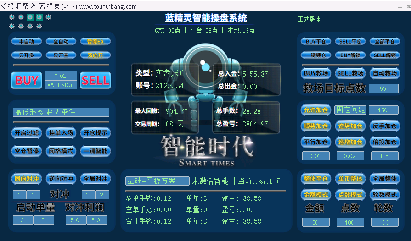Screen dimensions: 411x241
Task: Toggle the 暂停EA button
Action: [96, 41]
